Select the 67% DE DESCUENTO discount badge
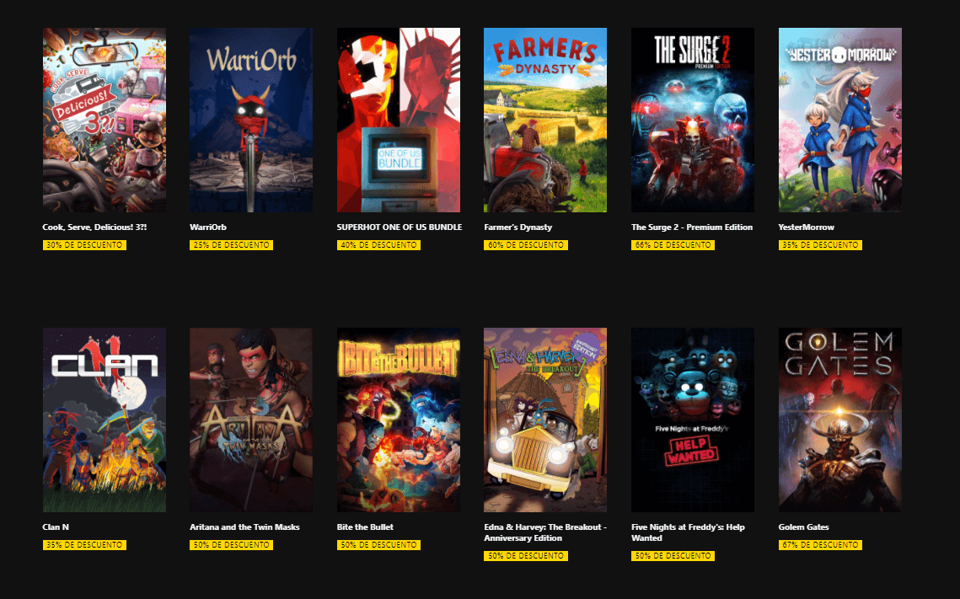960x599 pixels. [x=820, y=544]
